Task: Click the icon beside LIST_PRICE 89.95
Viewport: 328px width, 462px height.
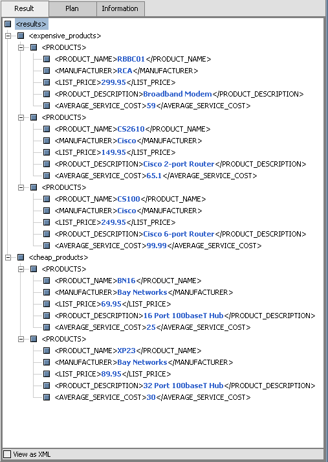Action: (47, 374)
